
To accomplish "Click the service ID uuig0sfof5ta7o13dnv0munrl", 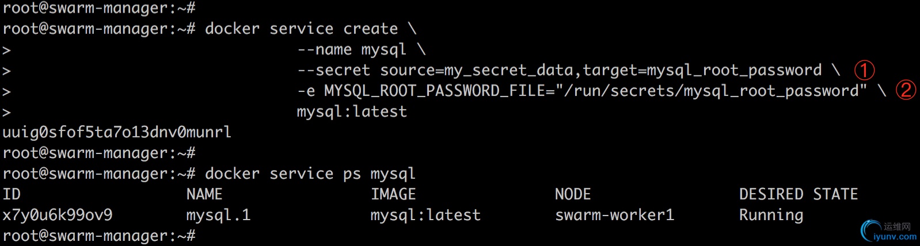I will click(117, 133).
